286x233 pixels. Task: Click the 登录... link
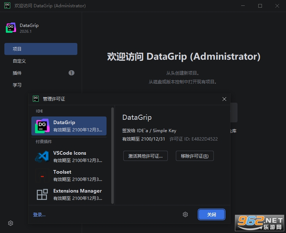pos(39,215)
